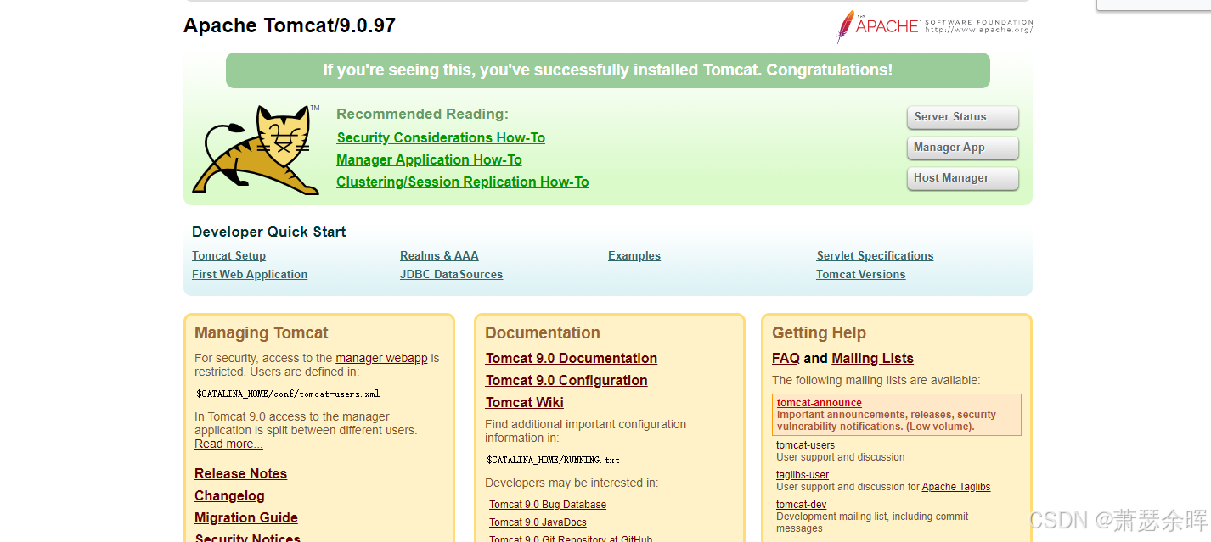Open Tomcat Versions link
The height and width of the screenshot is (542, 1211).
(x=860, y=274)
